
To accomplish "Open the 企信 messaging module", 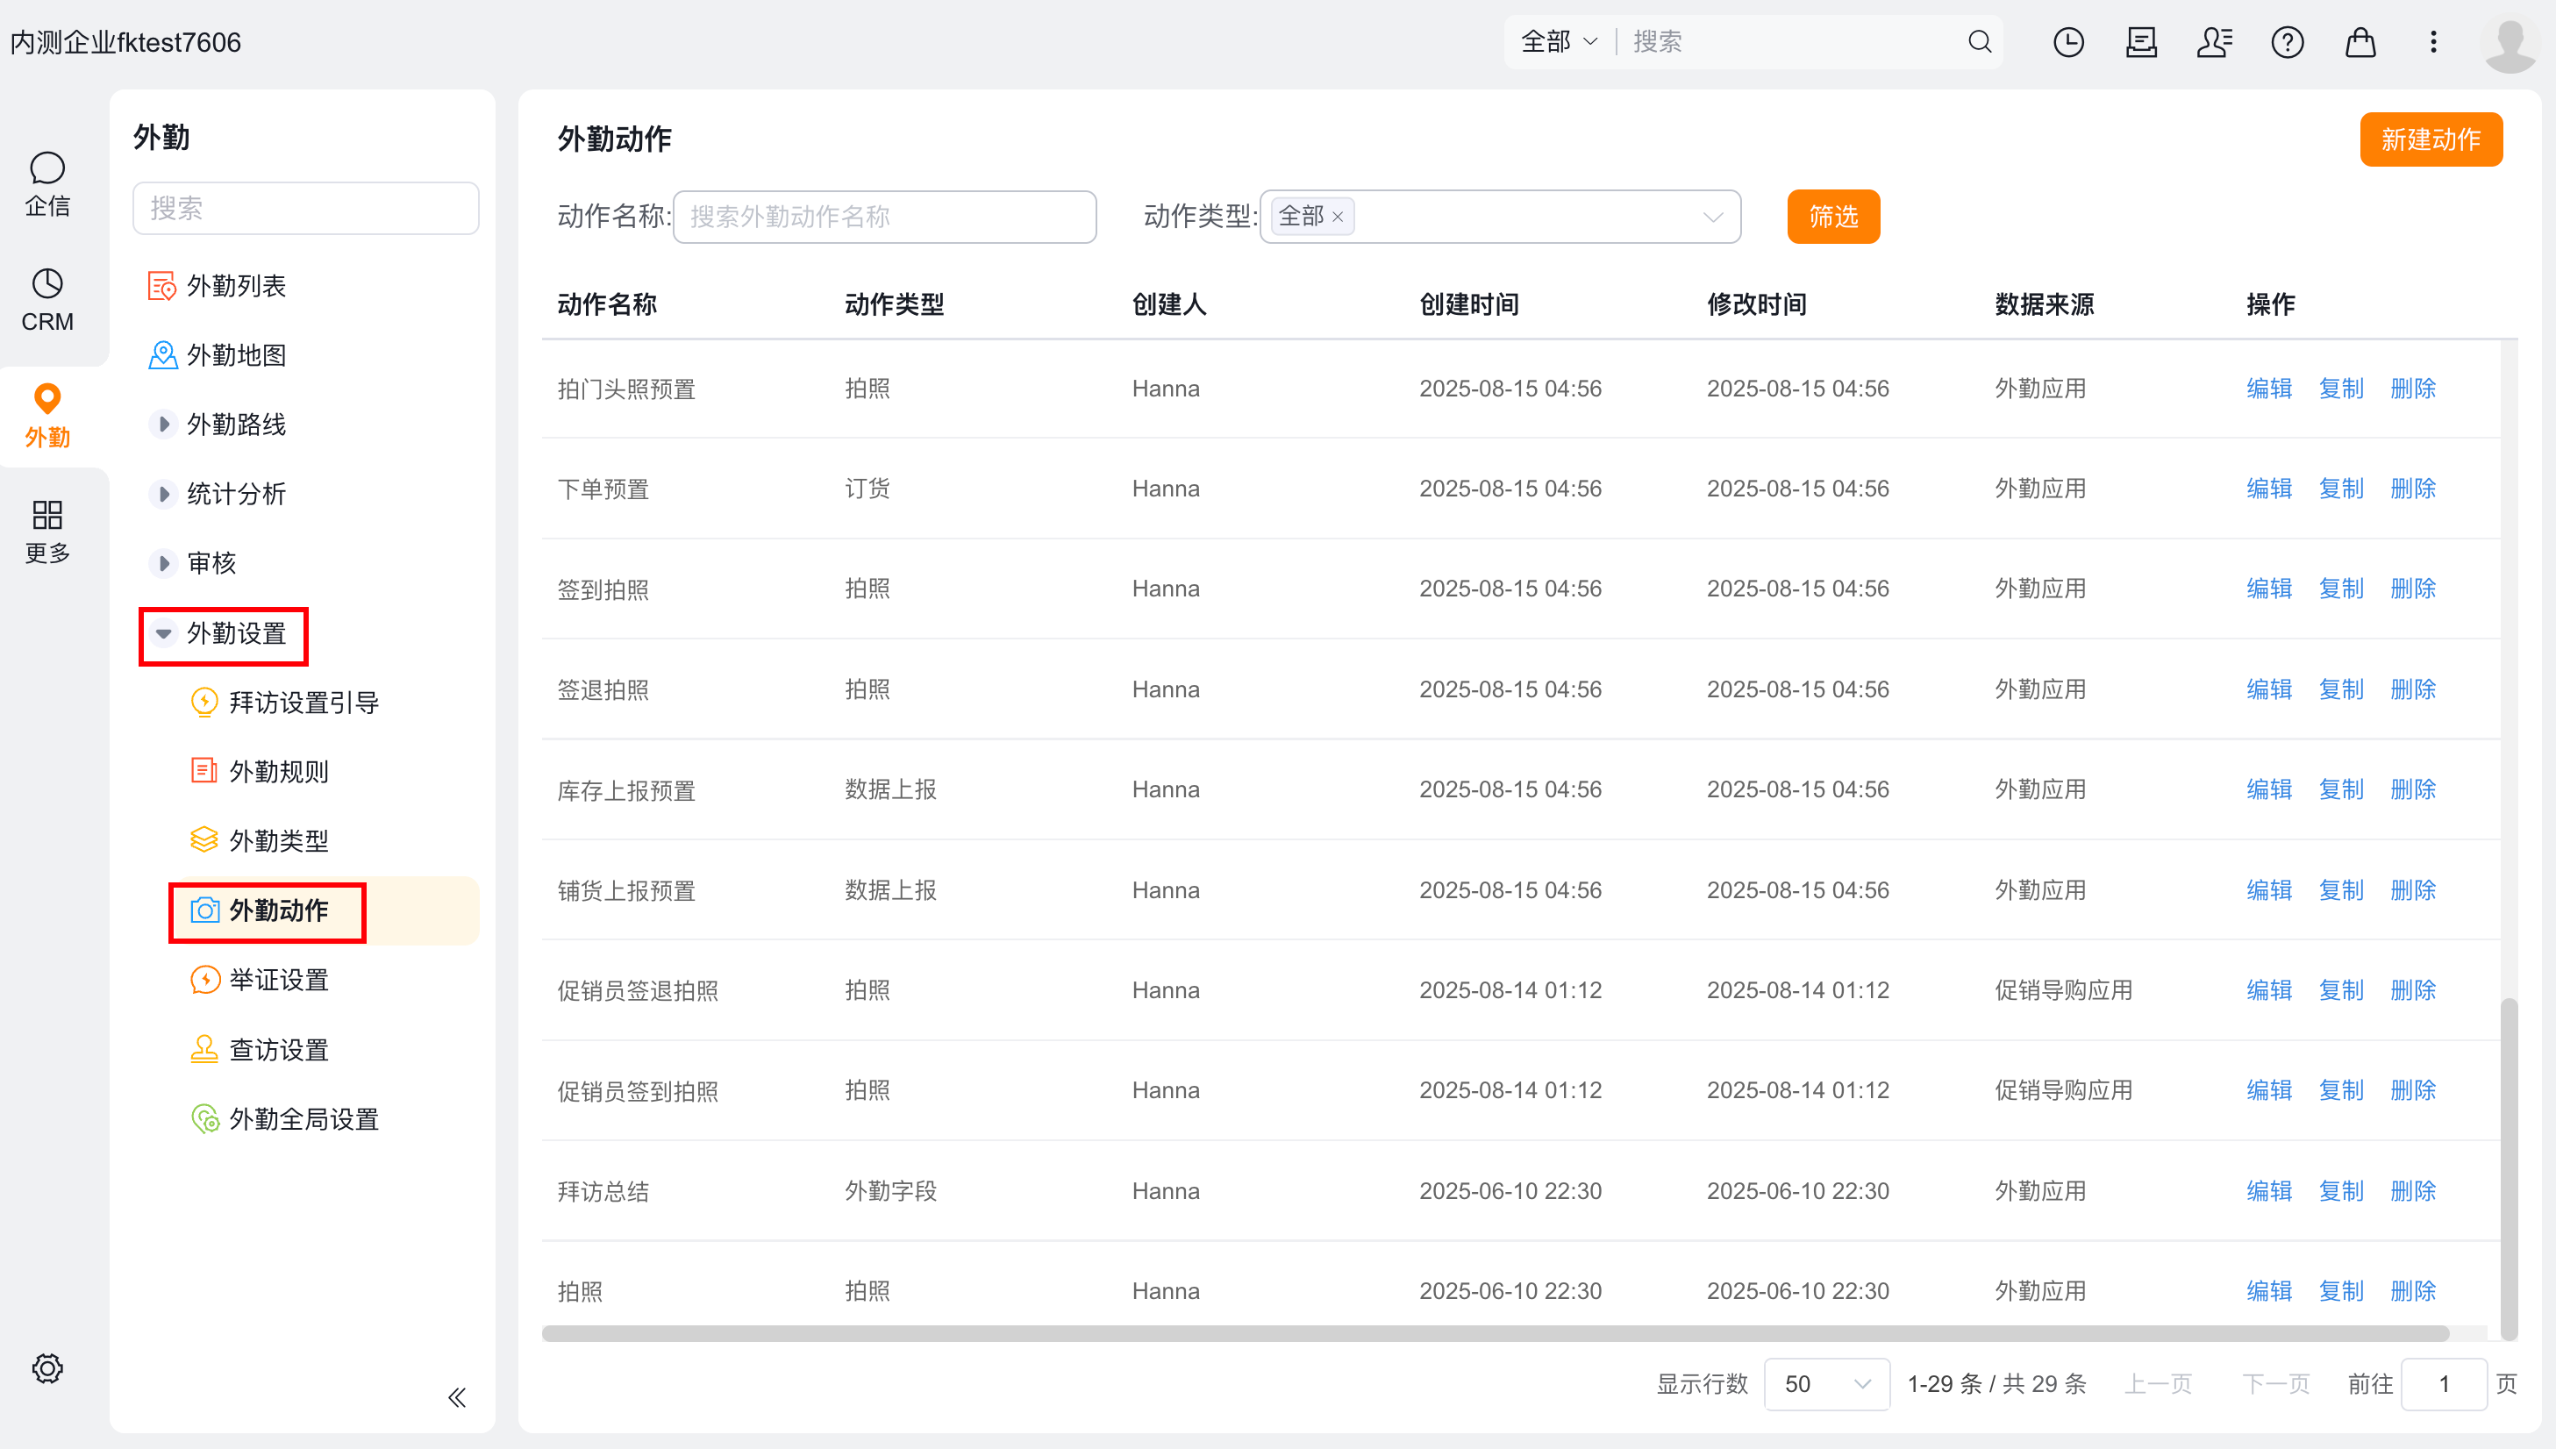I will click(46, 183).
